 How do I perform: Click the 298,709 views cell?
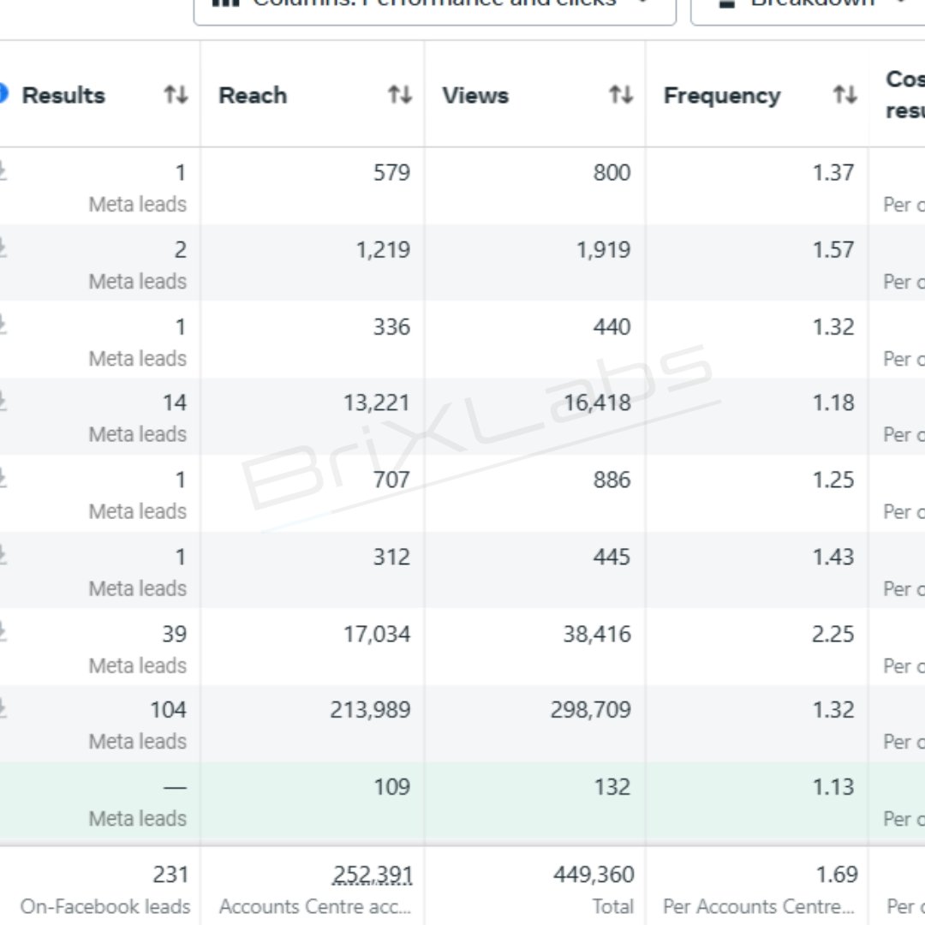pyautogui.click(x=590, y=709)
